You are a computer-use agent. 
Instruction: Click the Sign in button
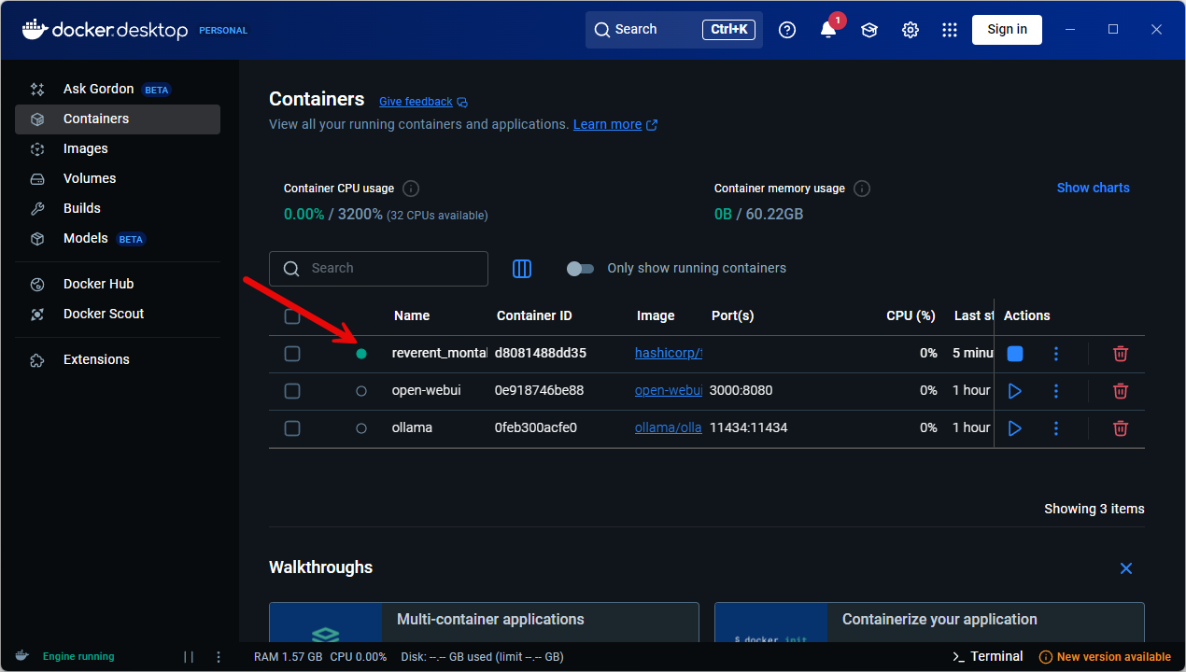point(1007,30)
